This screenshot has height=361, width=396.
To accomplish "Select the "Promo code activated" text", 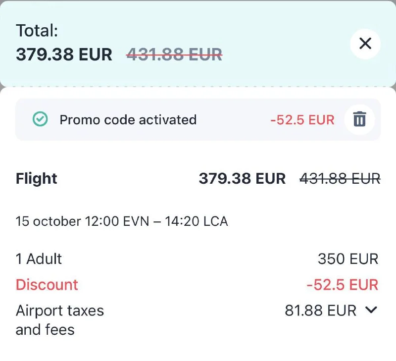I will [x=128, y=120].
